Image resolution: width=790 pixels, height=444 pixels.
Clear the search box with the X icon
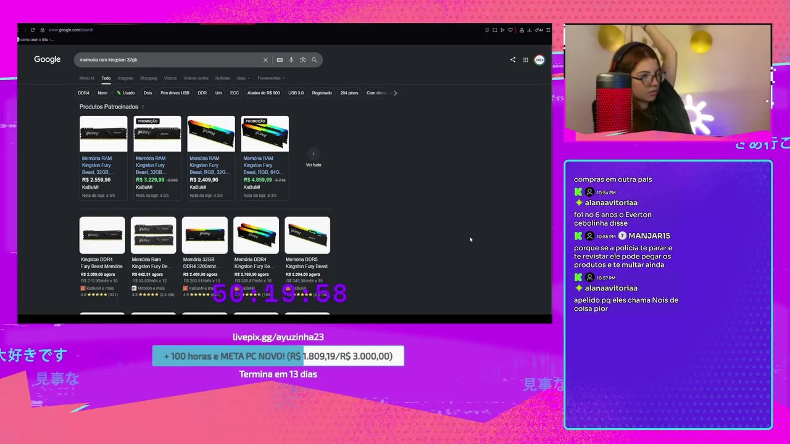click(265, 60)
